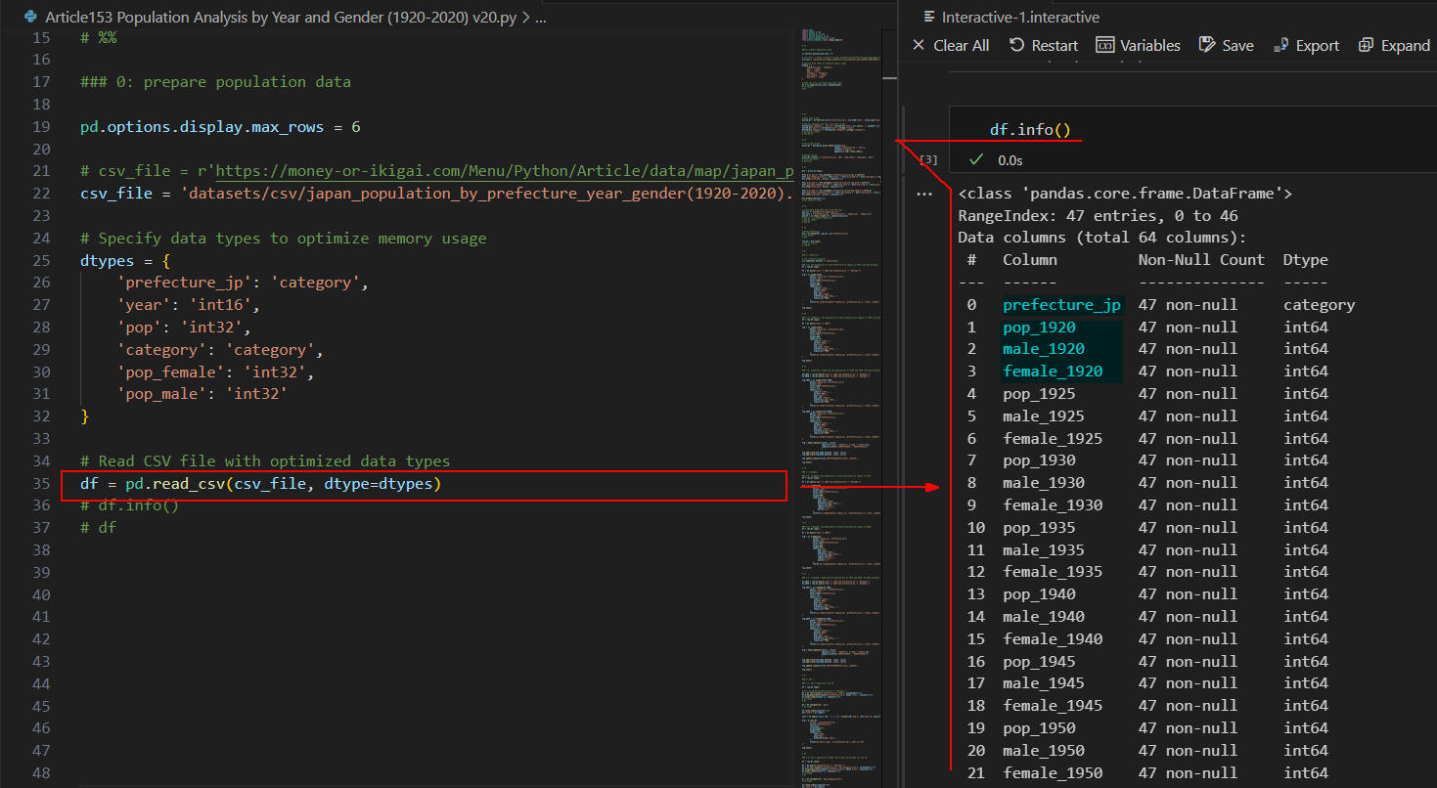The width and height of the screenshot is (1437, 788).
Task: Open the breadcrumb ellipsis after the file name
Action: pyautogui.click(x=542, y=18)
